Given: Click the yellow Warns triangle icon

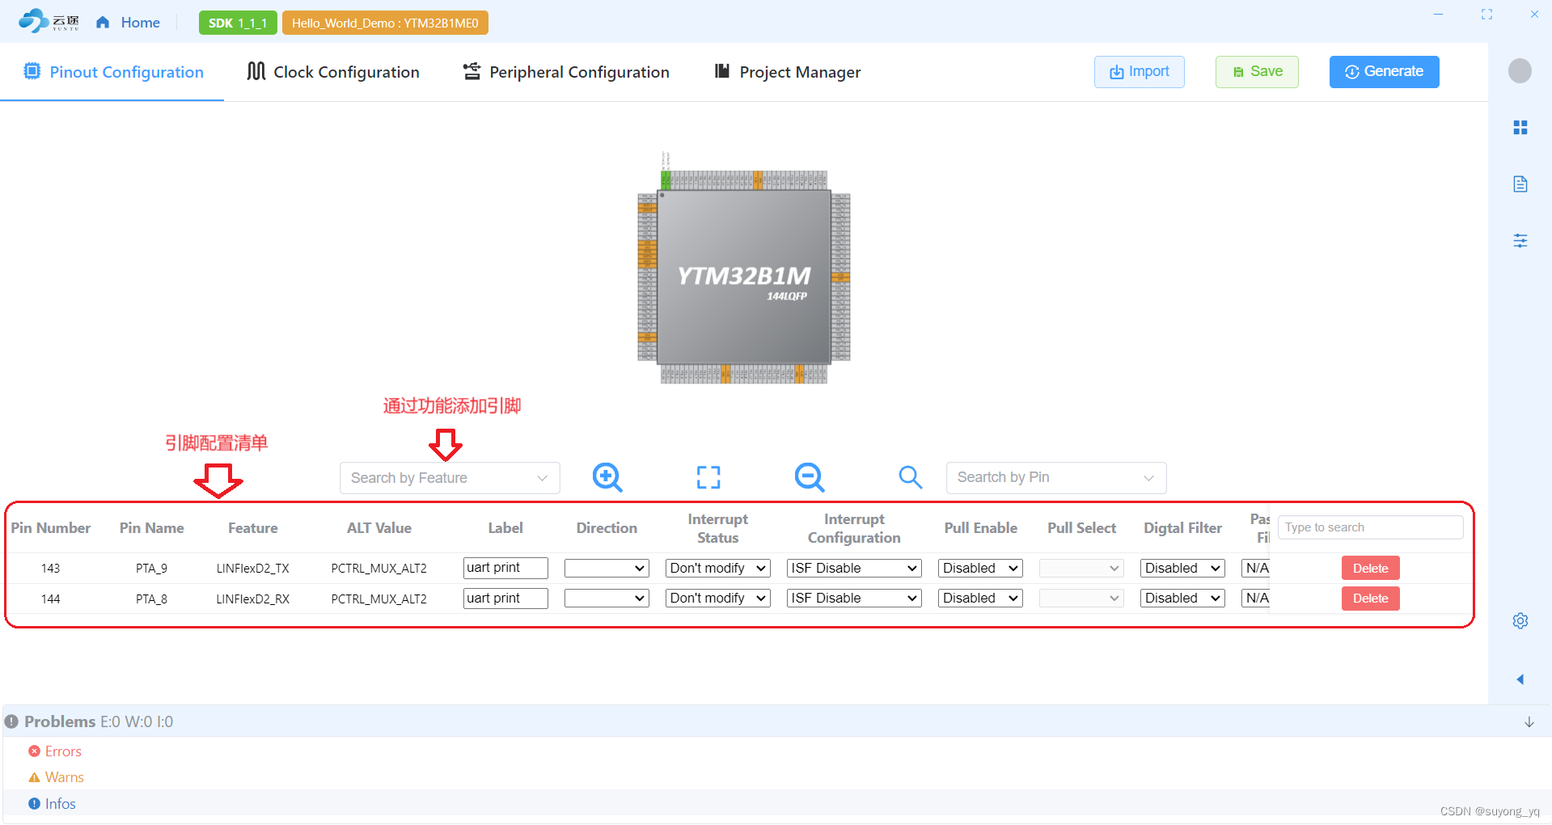Looking at the screenshot, I should [x=34, y=777].
